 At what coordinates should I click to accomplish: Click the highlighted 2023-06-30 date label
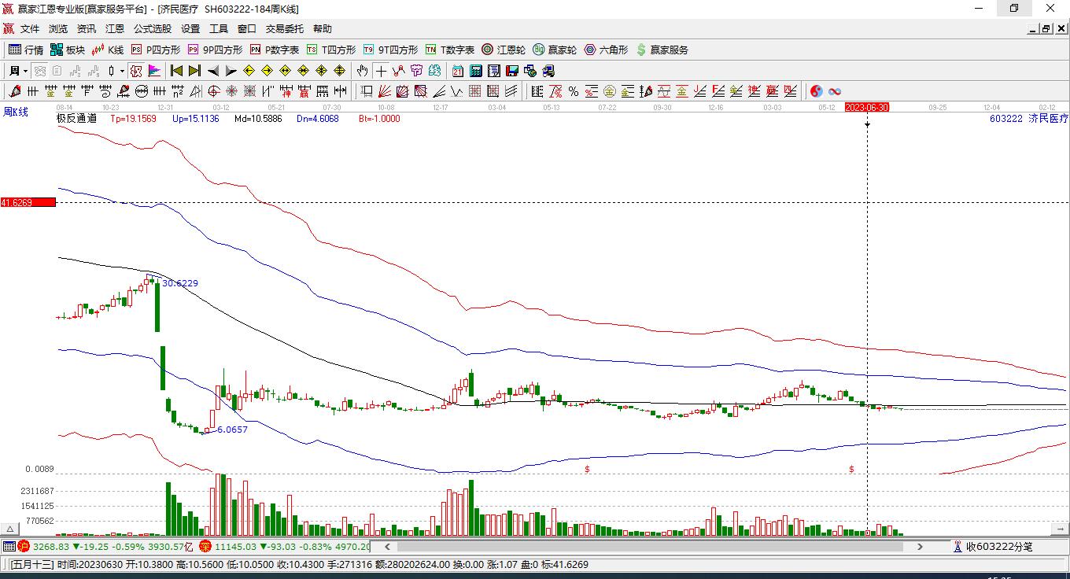867,107
